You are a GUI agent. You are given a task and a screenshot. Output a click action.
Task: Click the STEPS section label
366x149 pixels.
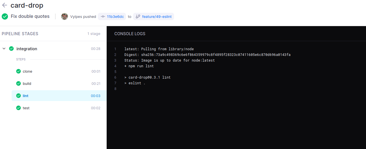click(21, 59)
